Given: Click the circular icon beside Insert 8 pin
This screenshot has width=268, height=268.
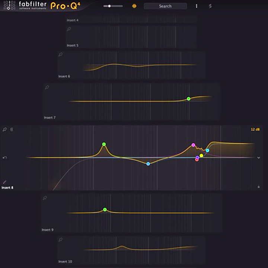Looking at the screenshot, I should point(12,130).
